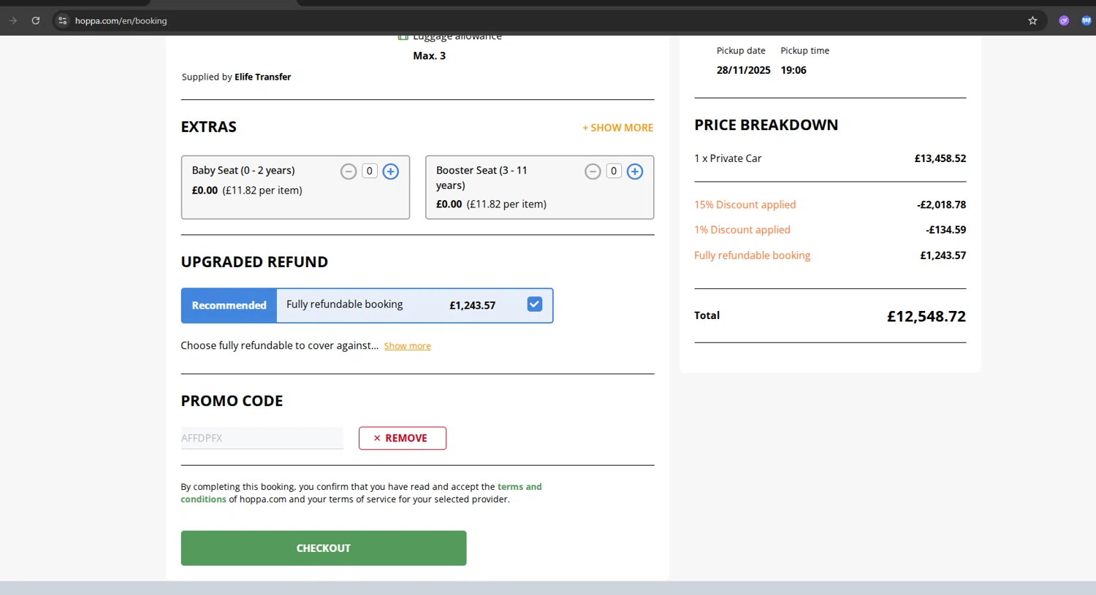Decrease Baby Seat quantity with minus
Viewport: 1096px width, 595px height.
click(349, 172)
